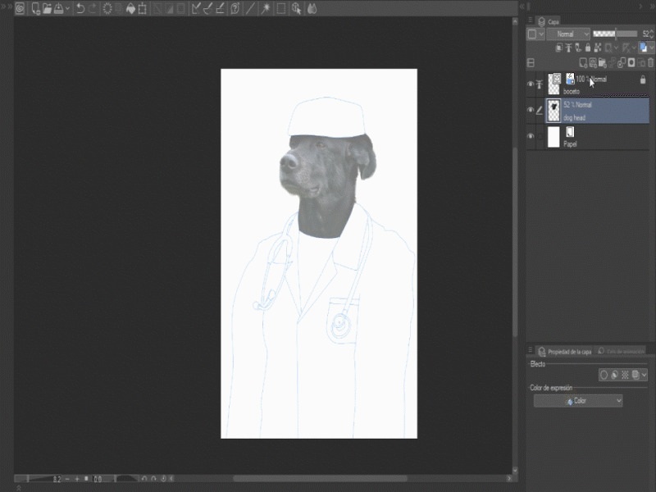Select the object operation cursor tool
The height and width of the screenshot is (492, 656).
coord(297,9)
